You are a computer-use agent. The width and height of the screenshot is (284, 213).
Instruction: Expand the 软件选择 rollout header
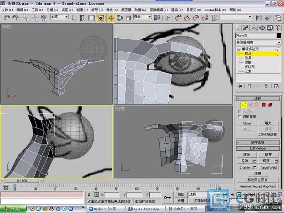[x=258, y=143]
